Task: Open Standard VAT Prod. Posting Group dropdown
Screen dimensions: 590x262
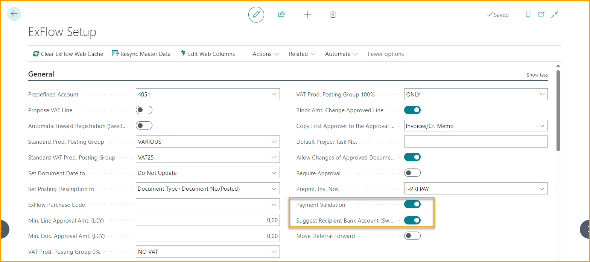Action: click(274, 157)
